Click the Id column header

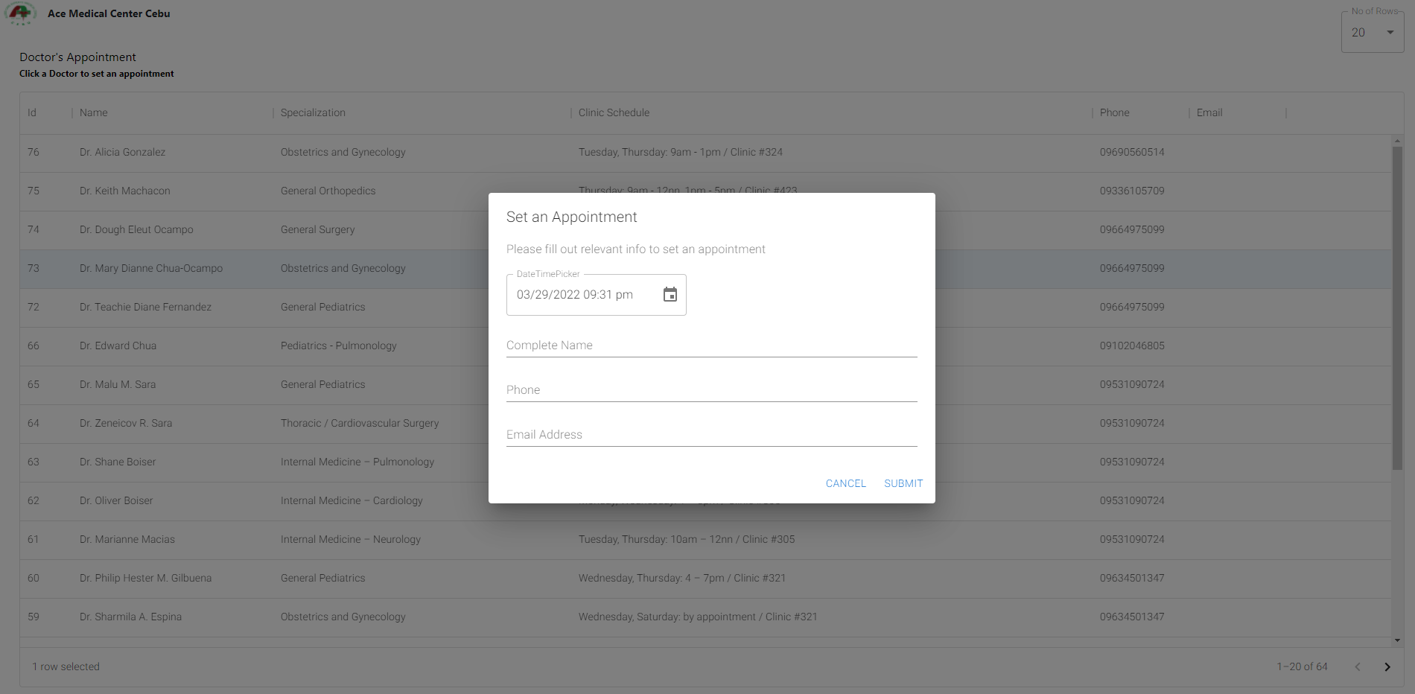point(32,112)
